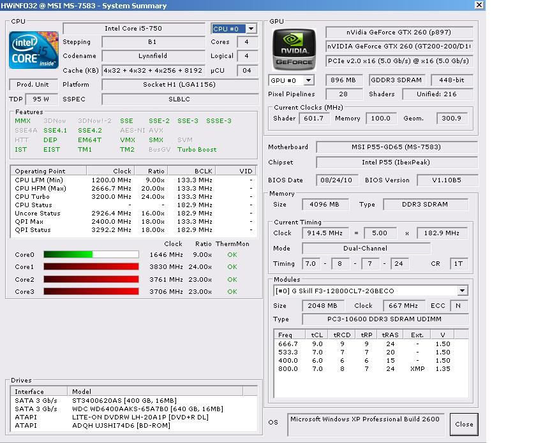This screenshot has height=443, width=536.
Task: Click the Core3 red usage bar
Action: [x=91, y=291]
